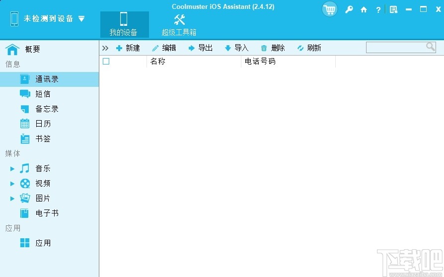Click the calendar 日历 icon
The width and height of the screenshot is (444, 277).
point(25,124)
